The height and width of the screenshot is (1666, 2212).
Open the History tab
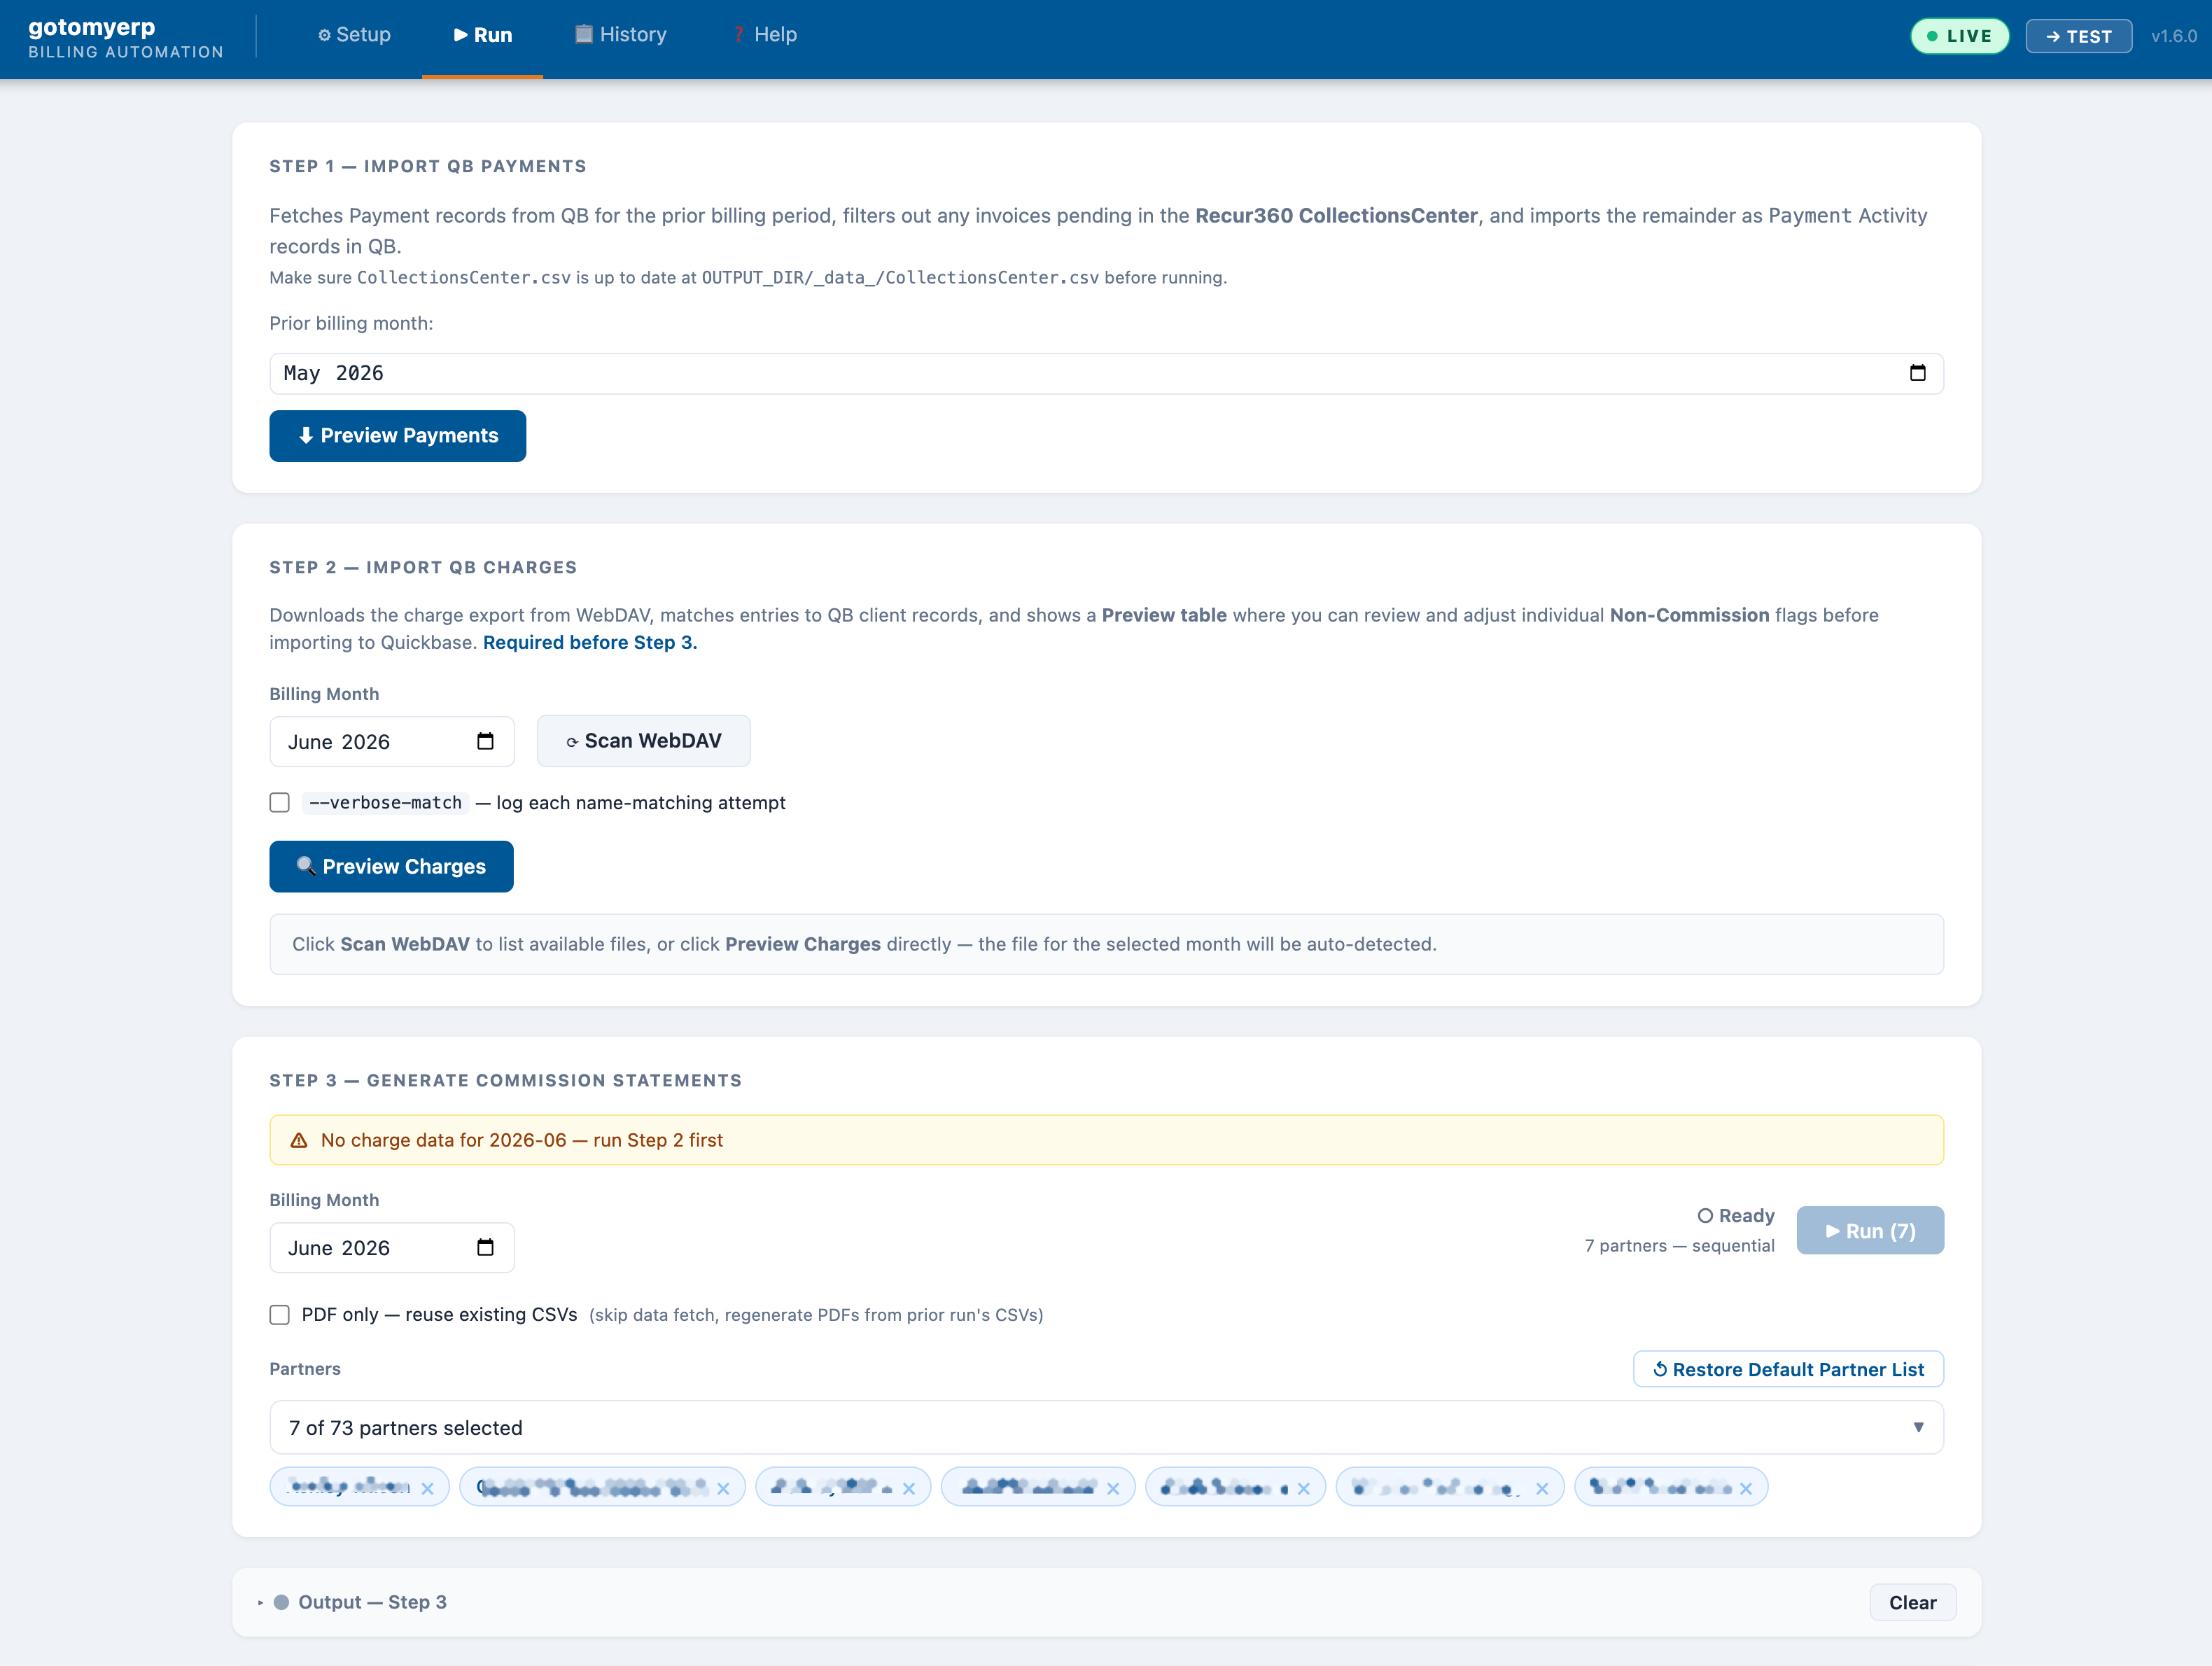[620, 35]
